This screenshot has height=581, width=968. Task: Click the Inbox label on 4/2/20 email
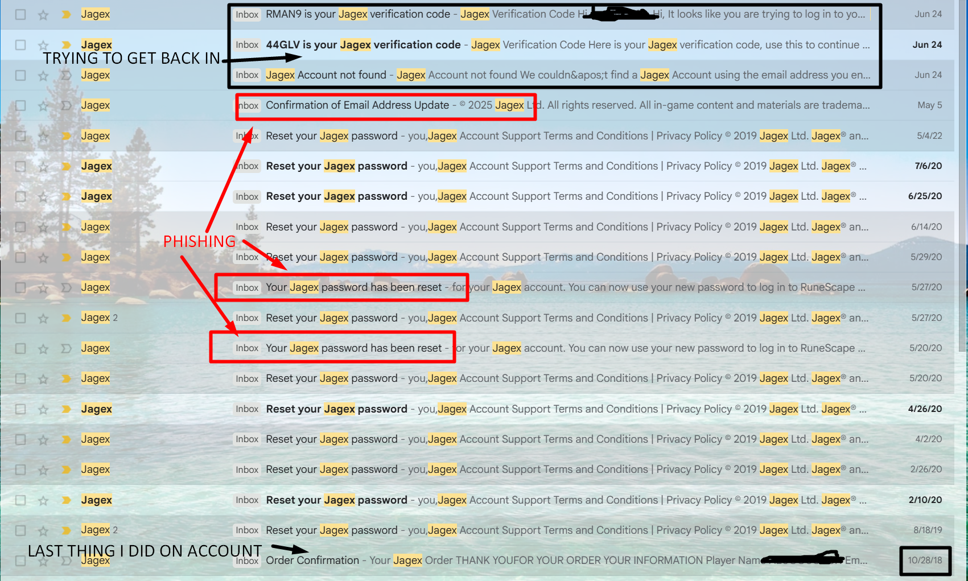pyautogui.click(x=247, y=439)
